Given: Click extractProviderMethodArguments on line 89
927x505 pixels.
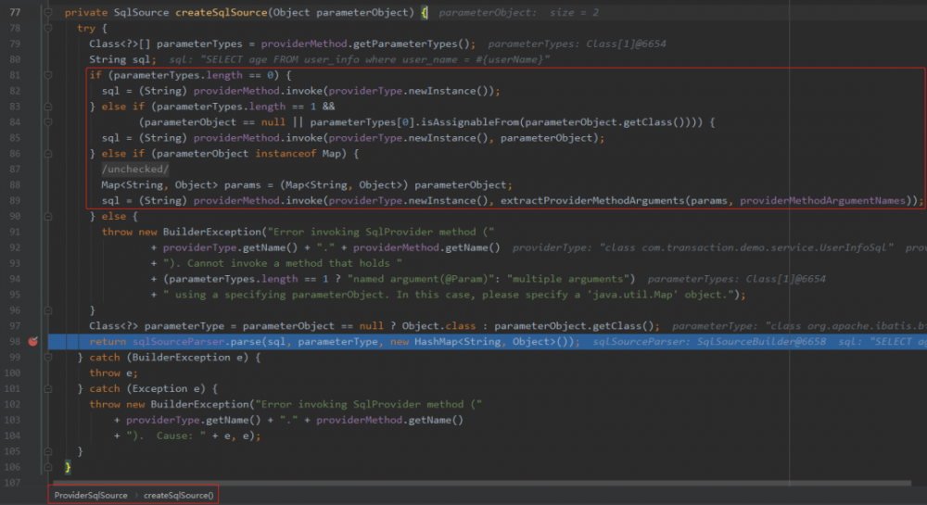Looking at the screenshot, I should point(592,200).
